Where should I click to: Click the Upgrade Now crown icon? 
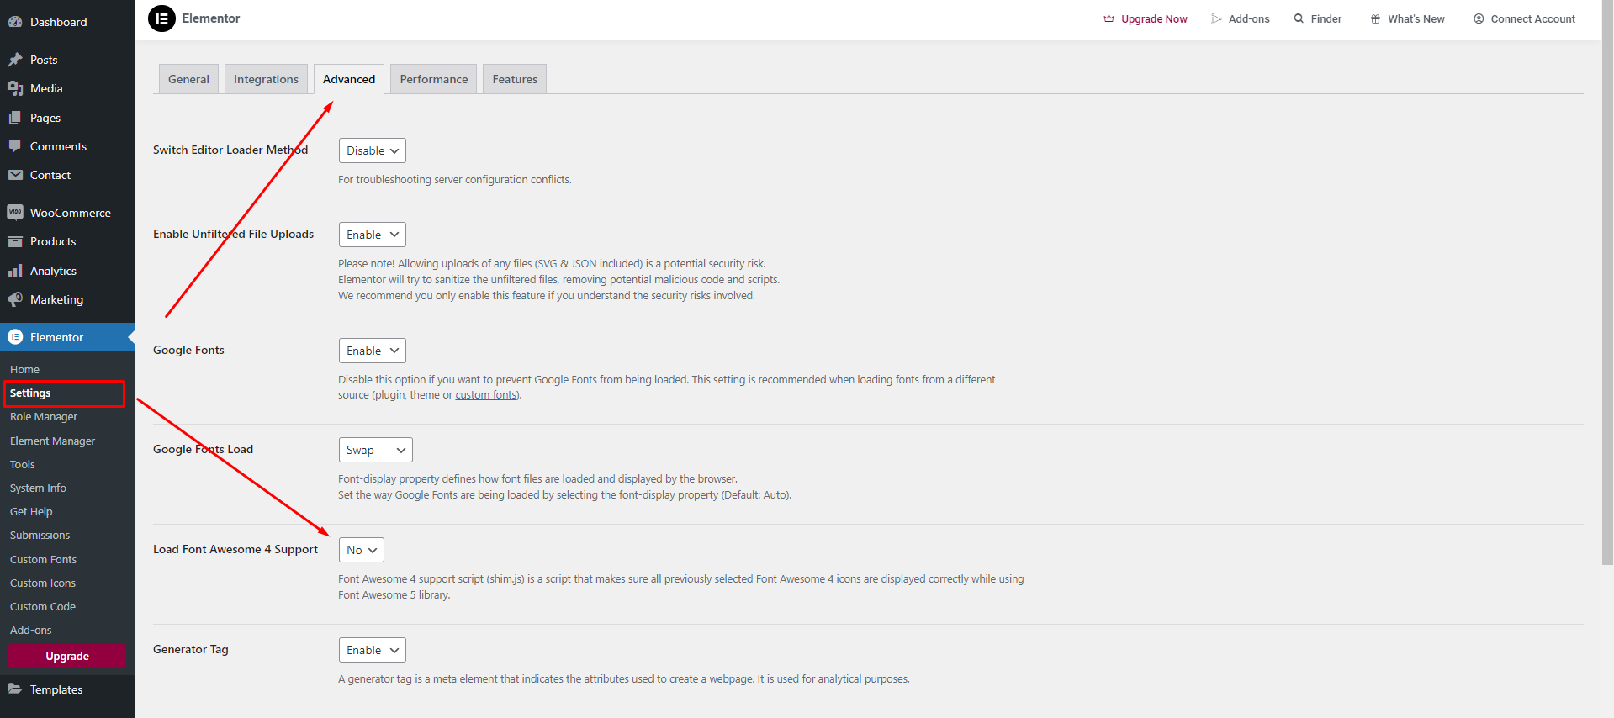1109,18
